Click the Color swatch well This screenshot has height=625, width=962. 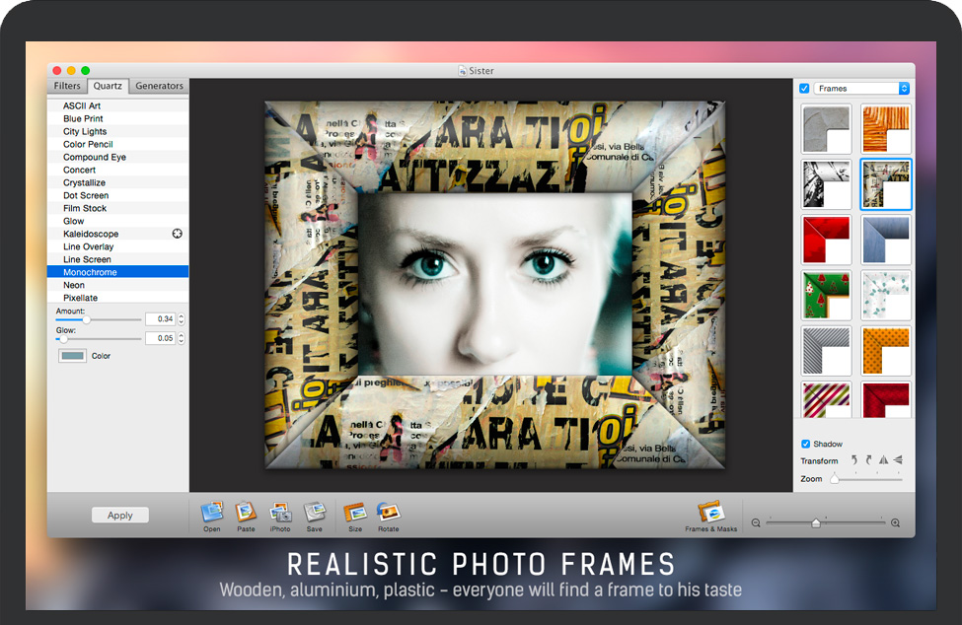(73, 356)
